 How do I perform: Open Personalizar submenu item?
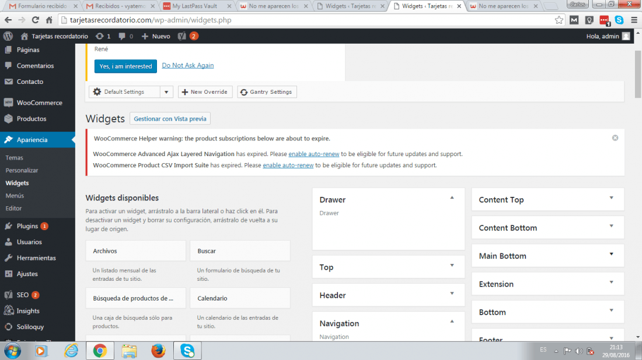(22, 171)
